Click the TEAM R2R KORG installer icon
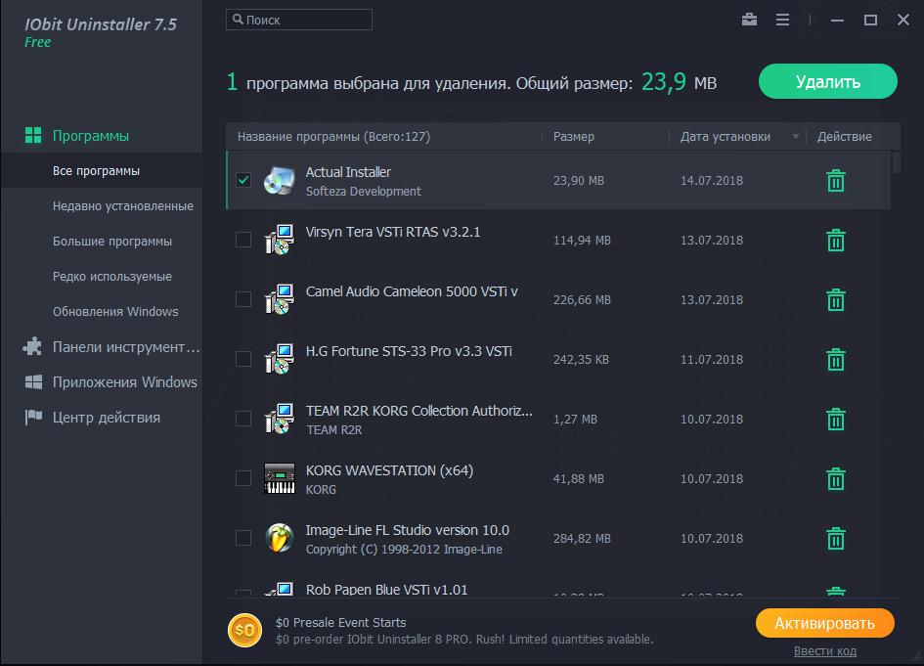The image size is (924, 666). [280, 418]
